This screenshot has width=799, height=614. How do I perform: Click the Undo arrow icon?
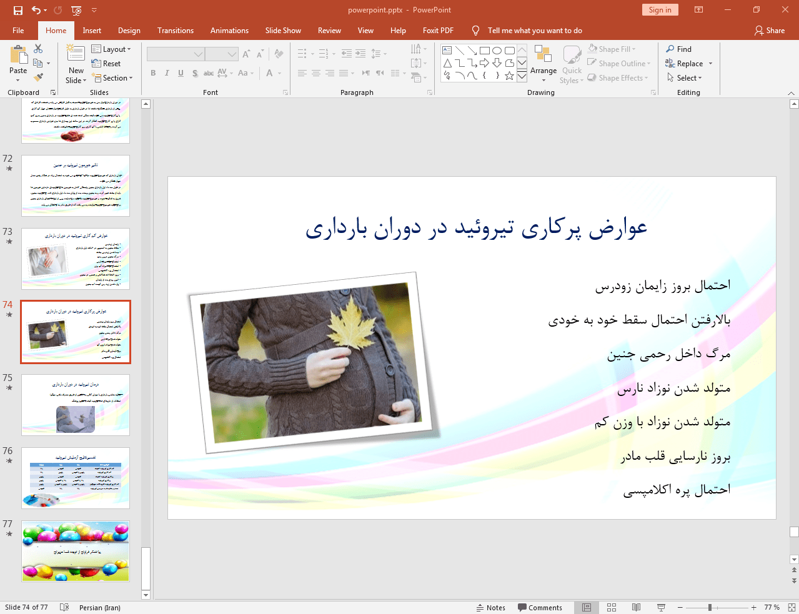(36, 10)
